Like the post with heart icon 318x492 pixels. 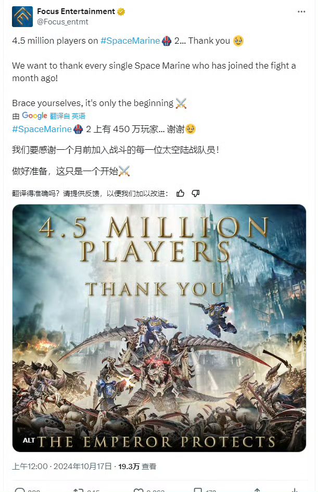(138, 490)
